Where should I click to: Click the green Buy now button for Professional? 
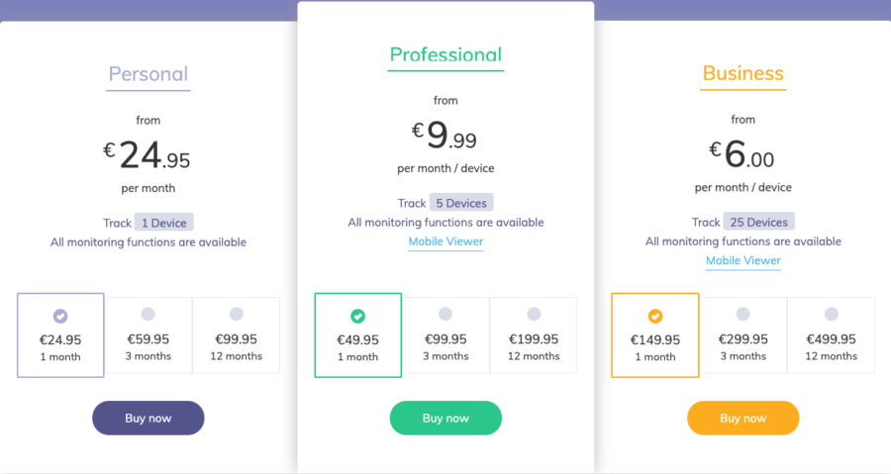(445, 418)
